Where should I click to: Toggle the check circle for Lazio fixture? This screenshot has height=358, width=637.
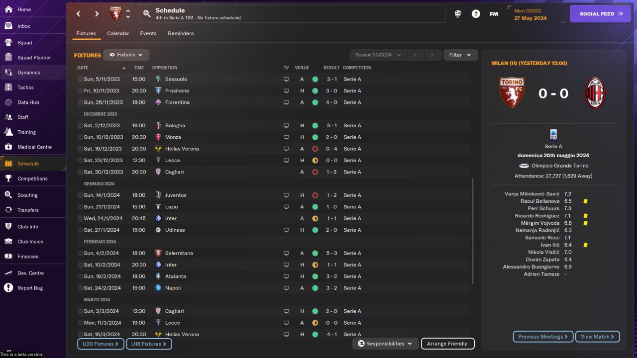[80, 207]
